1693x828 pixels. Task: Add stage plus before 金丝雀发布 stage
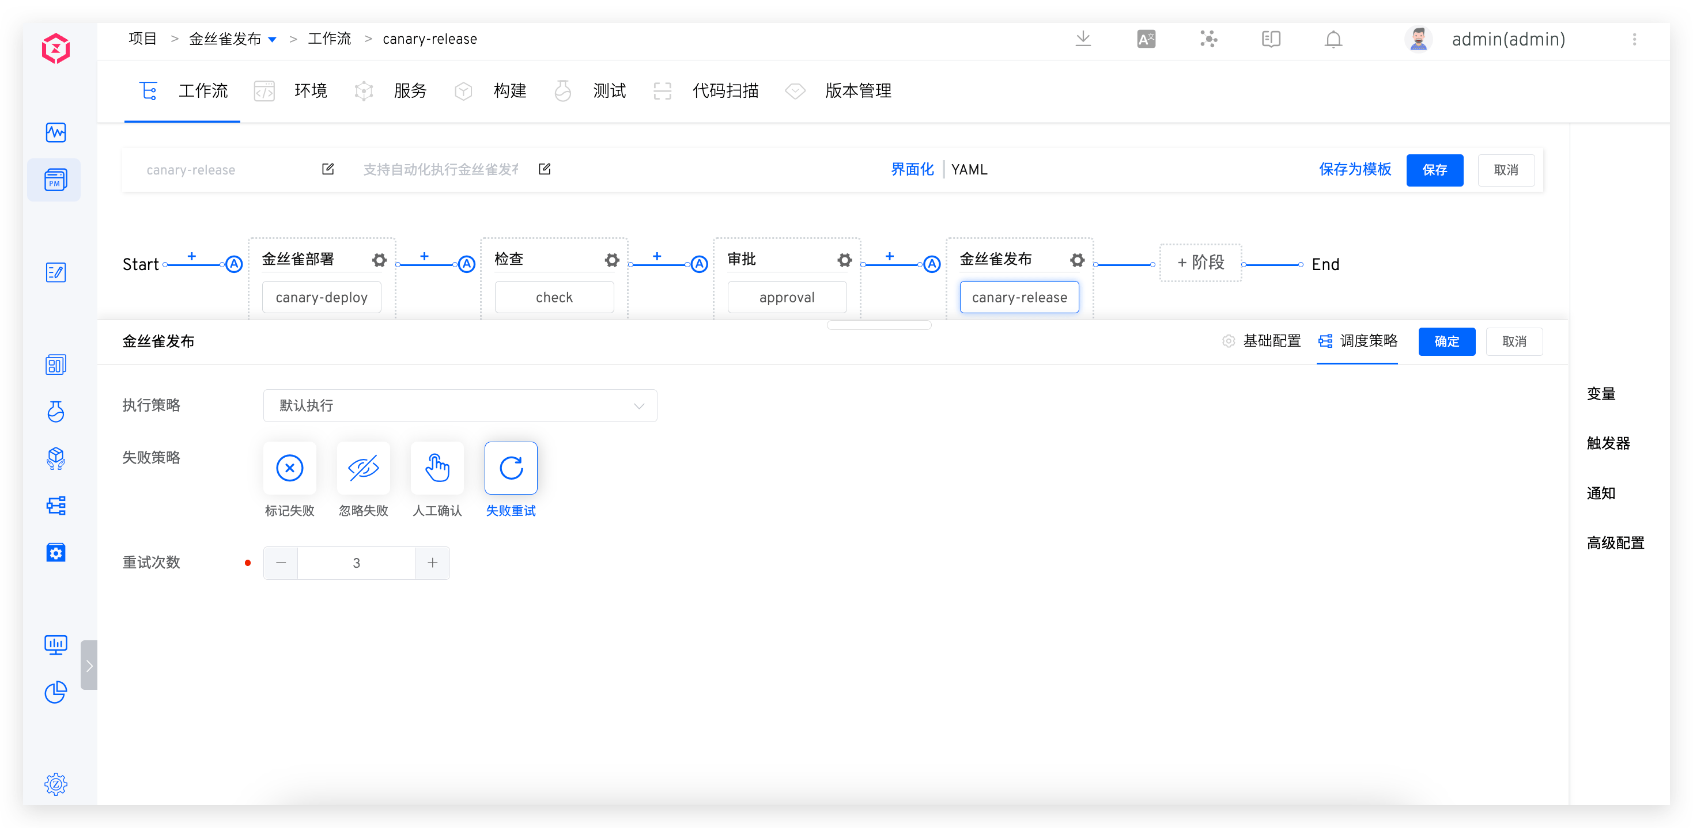coord(890,256)
